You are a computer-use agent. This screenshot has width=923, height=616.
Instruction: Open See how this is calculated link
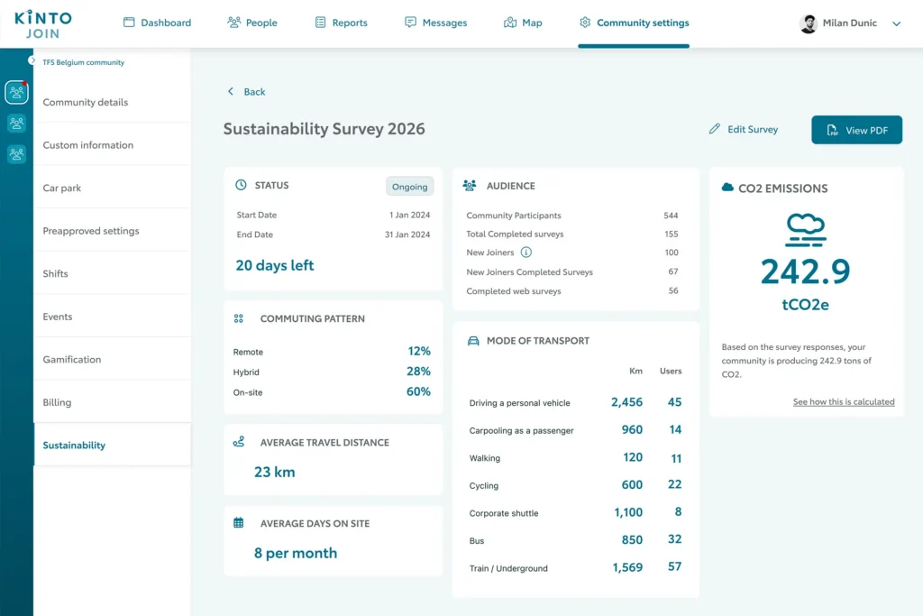tap(844, 401)
